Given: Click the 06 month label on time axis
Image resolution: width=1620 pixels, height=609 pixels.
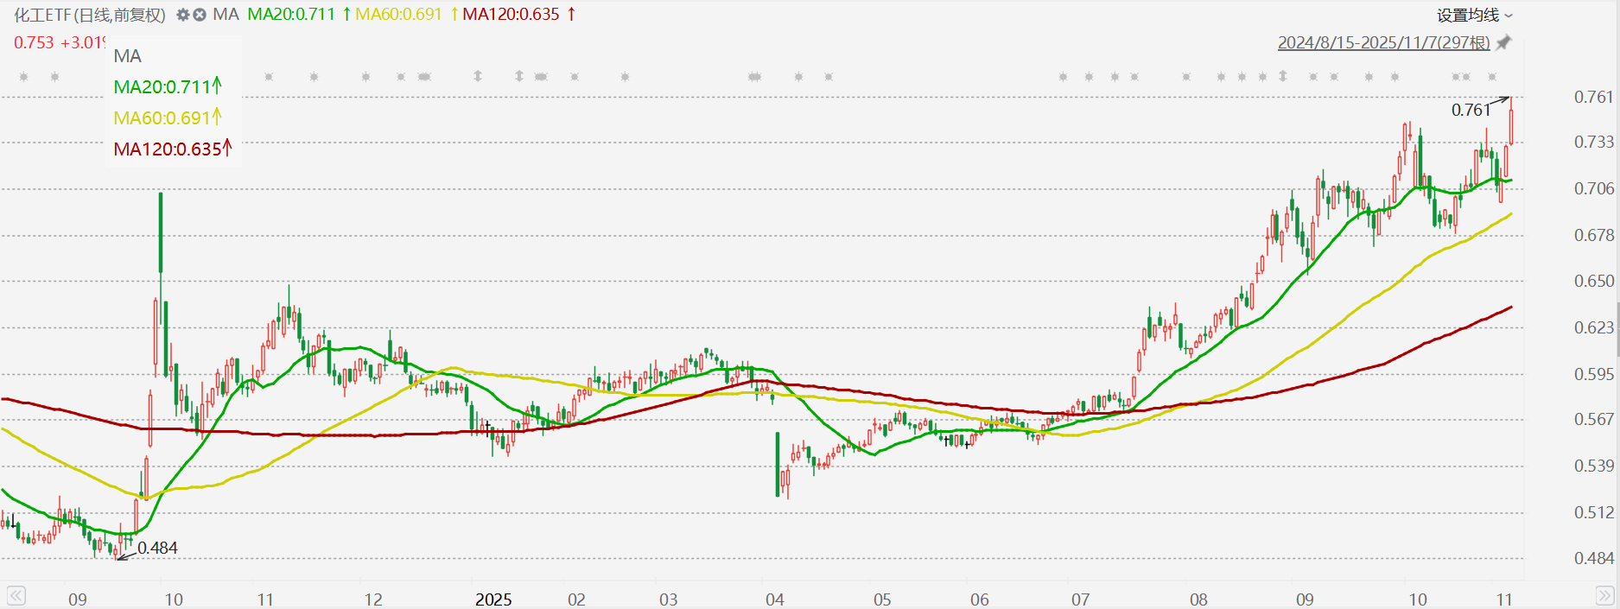Looking at the screenshot, I should (x=979, y=599).
